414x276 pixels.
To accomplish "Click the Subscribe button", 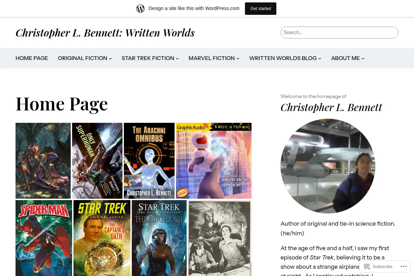I will [x=378, y=266].
